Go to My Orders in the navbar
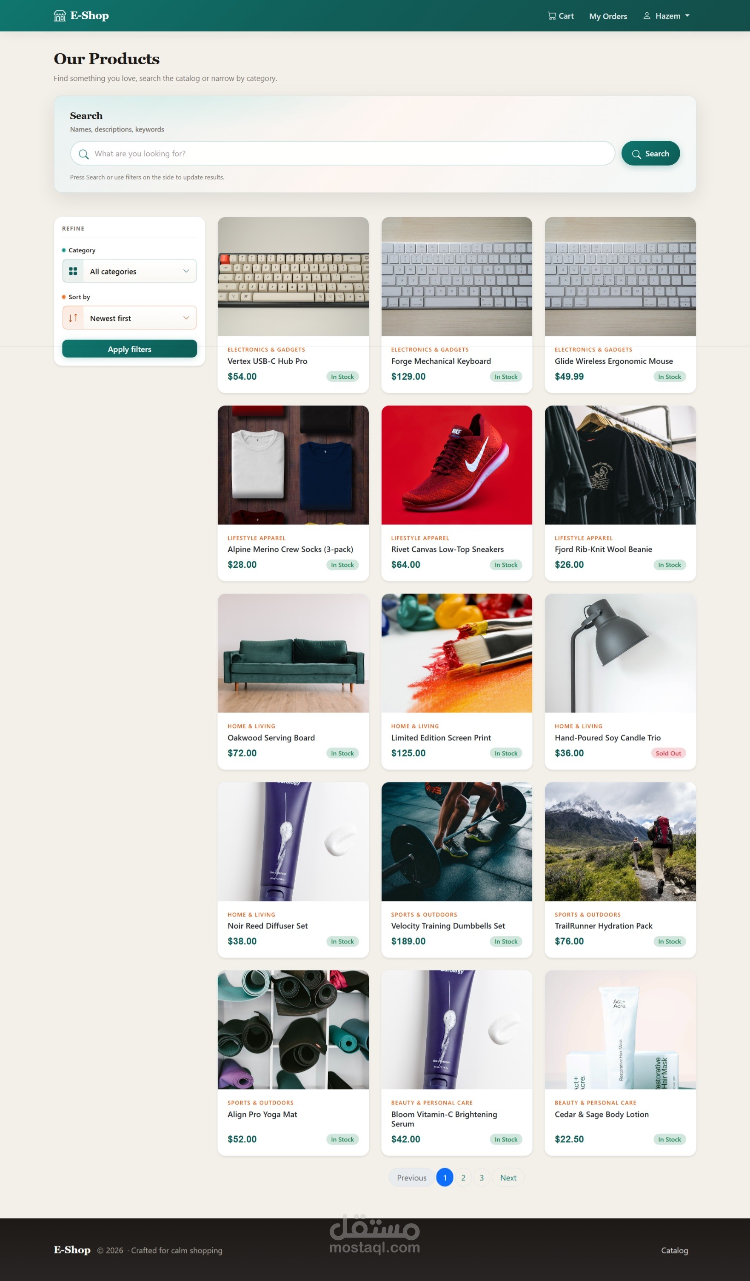Image resolution: width=750 pixels, height=1281 pixels. pos(608,16)
